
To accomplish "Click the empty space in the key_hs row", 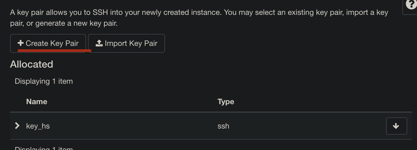I will click(305, 126).
